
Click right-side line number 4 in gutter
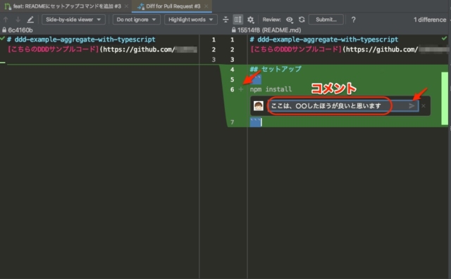click(232, 70)
